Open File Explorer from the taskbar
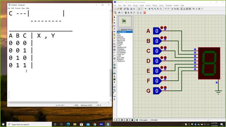The image size is (226, 127). point(75,124)
